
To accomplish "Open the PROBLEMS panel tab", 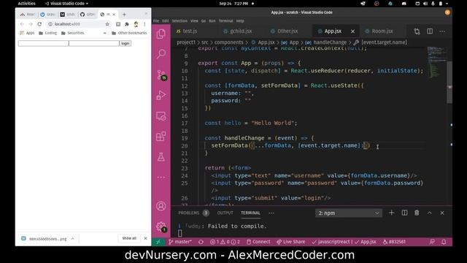I will point(193,213).
